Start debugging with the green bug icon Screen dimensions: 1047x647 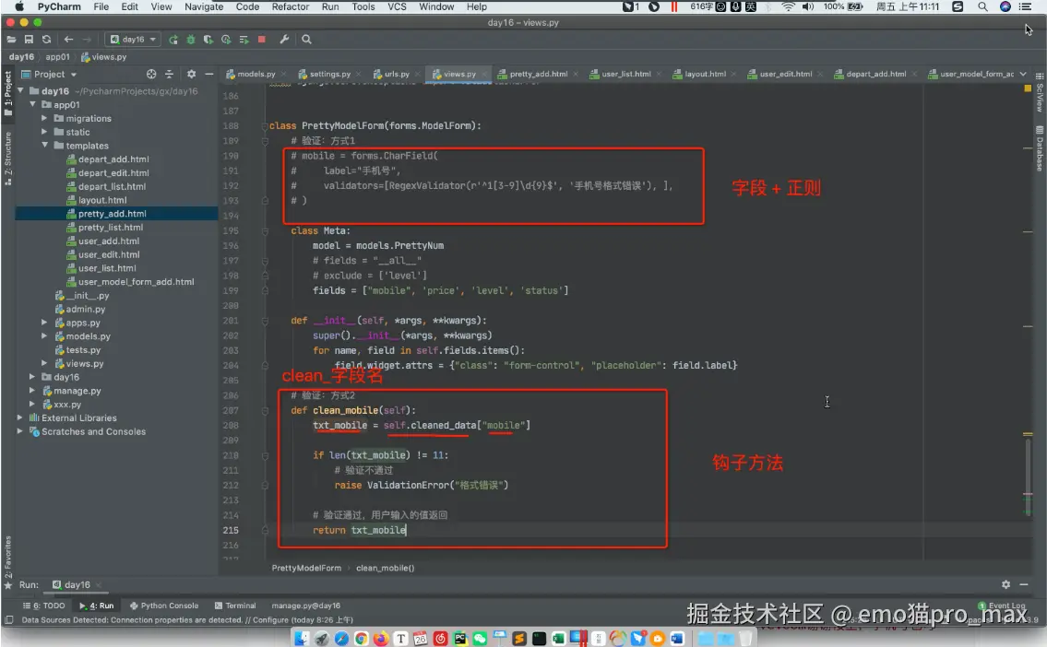(x=191, y=40)
